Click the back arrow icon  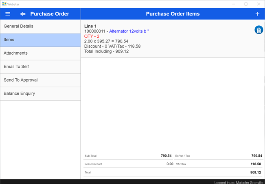[x=23, y=14]
